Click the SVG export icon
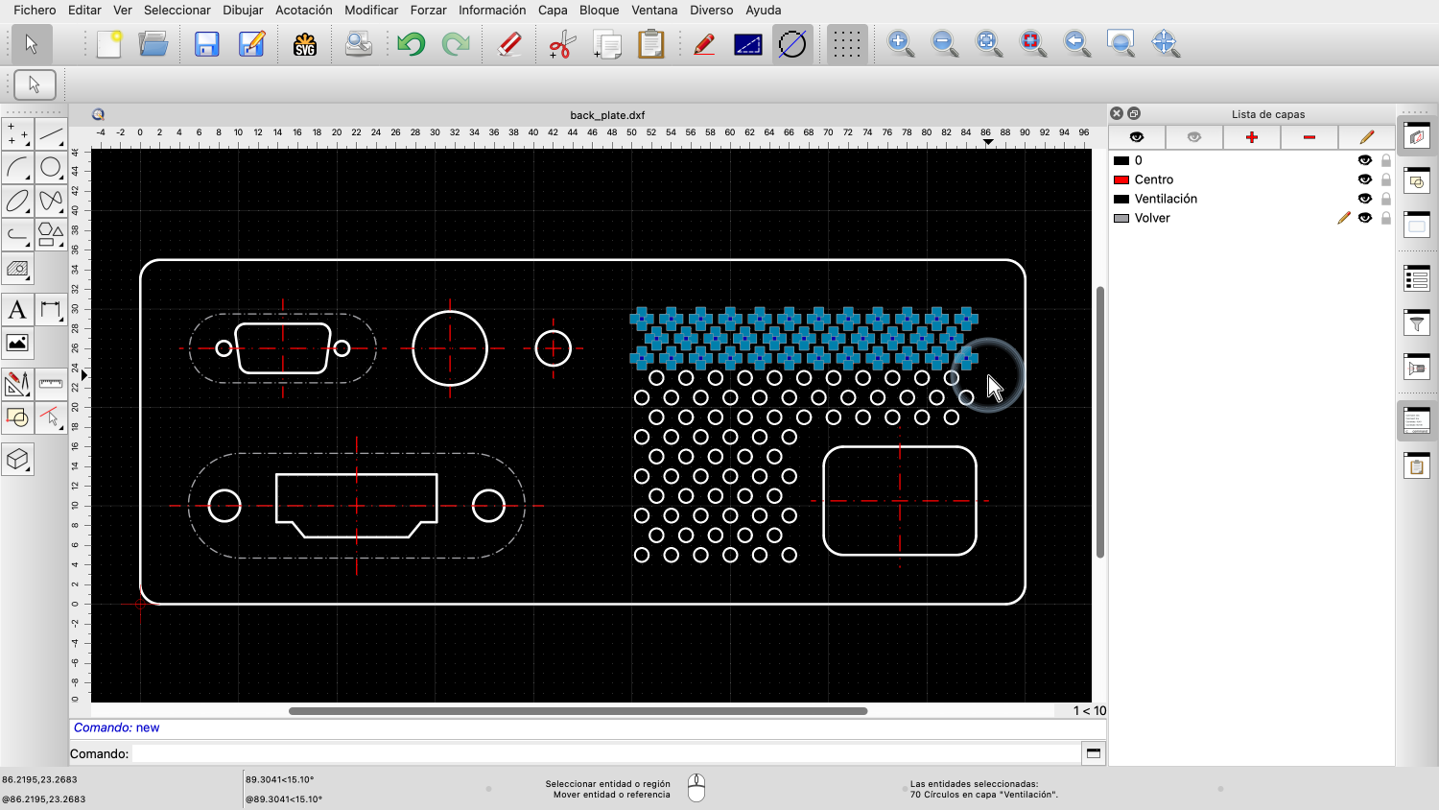 point(305,44)
